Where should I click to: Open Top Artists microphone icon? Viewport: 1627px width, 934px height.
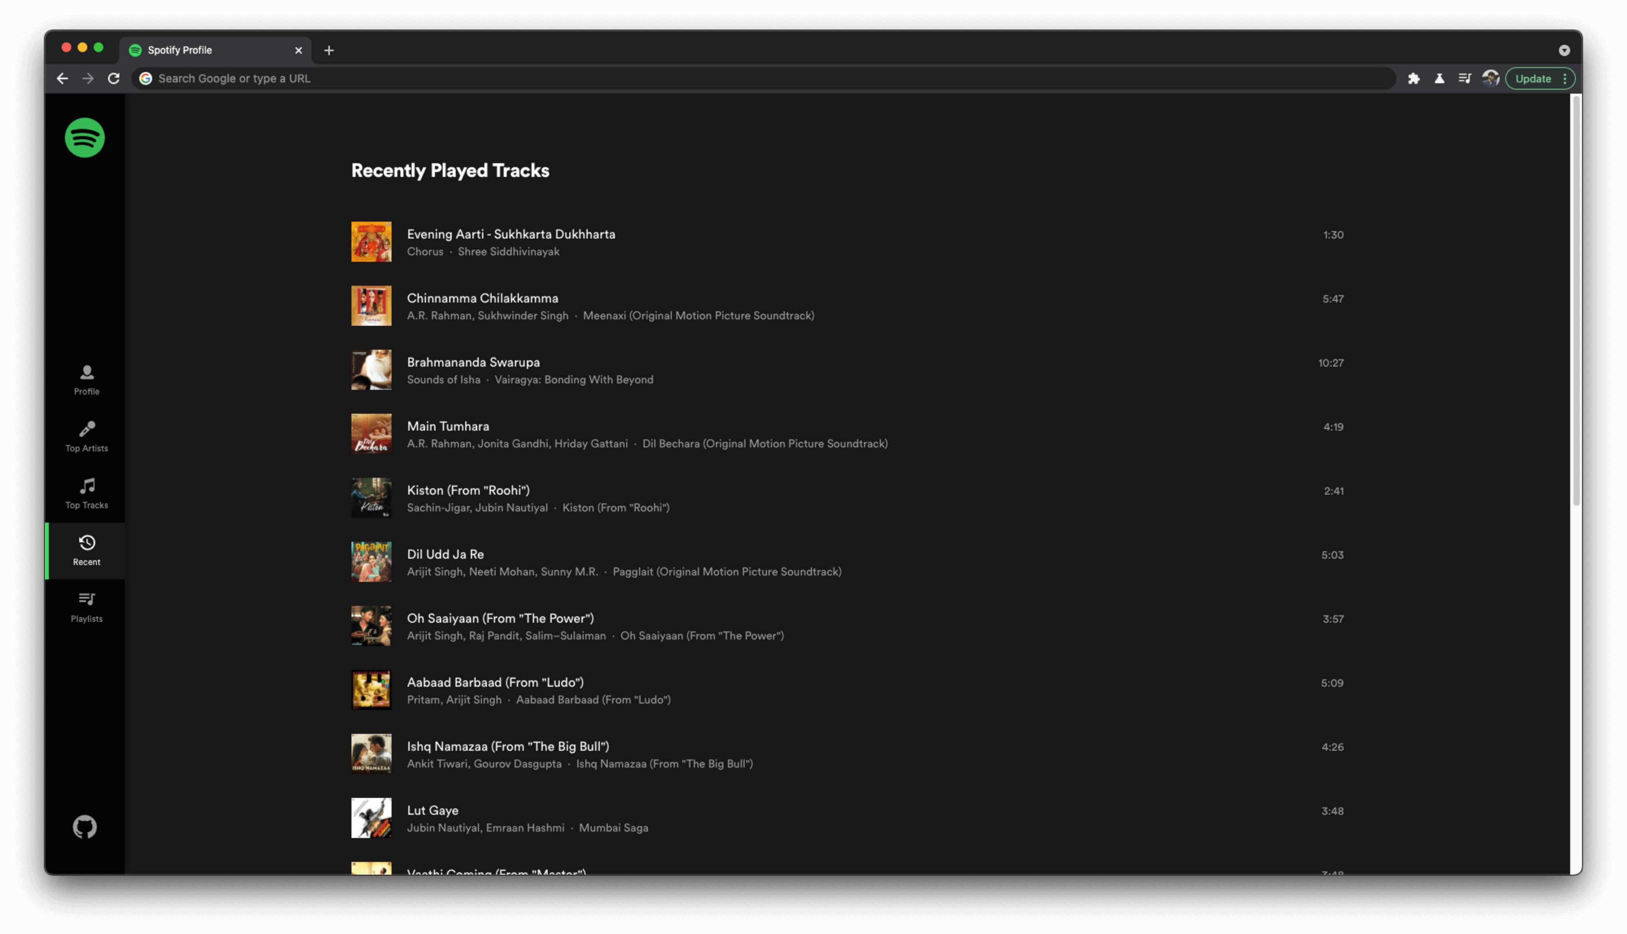86,429
